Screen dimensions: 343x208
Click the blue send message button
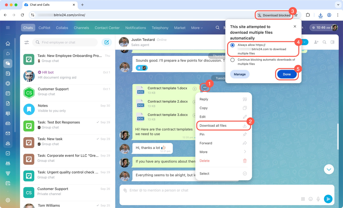(328, 199)
